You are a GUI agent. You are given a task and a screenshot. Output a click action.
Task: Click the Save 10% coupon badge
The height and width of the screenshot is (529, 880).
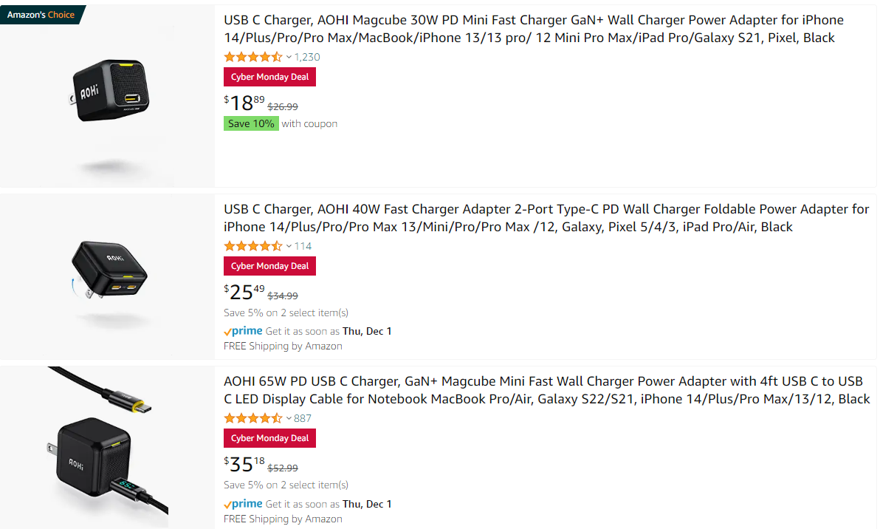coord(251,123)
